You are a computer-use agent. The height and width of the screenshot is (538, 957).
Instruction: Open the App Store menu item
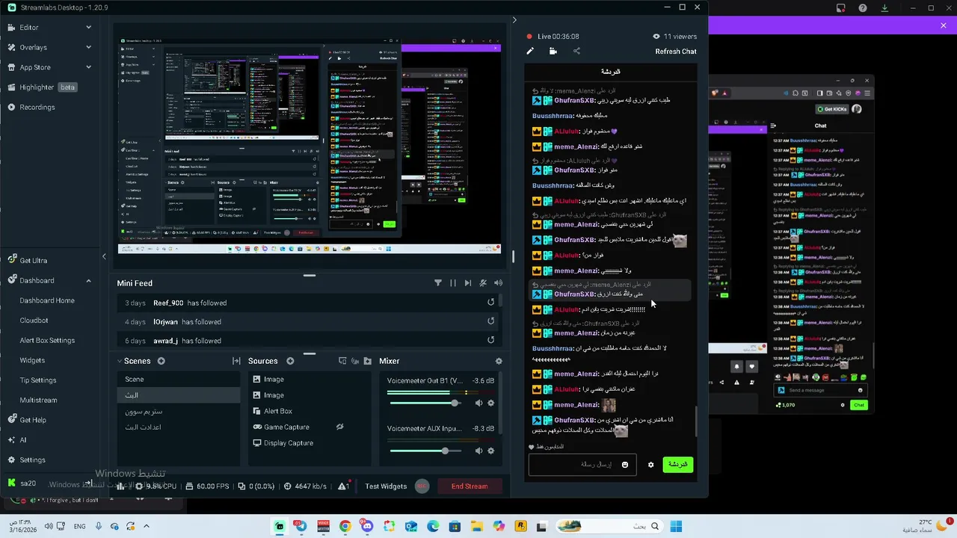[x=34, y=67]
